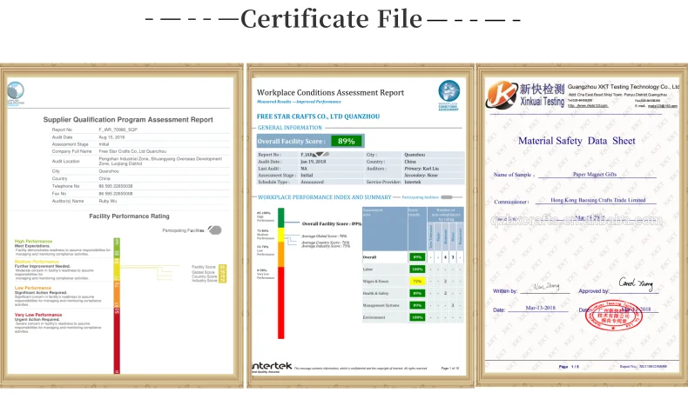Click the Management Systems row label
Screen dimensions: 688x399
pos(381,305)
